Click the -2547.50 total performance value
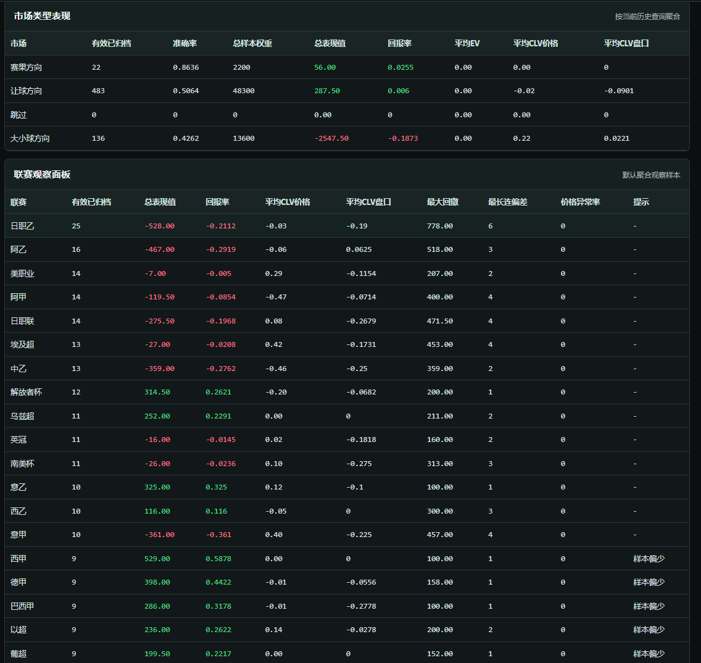The height and width of the screenshot is (663, 701). (x=331, y=138)
